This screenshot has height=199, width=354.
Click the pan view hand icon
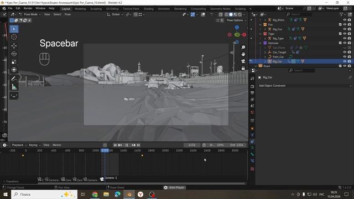(243, 54)
